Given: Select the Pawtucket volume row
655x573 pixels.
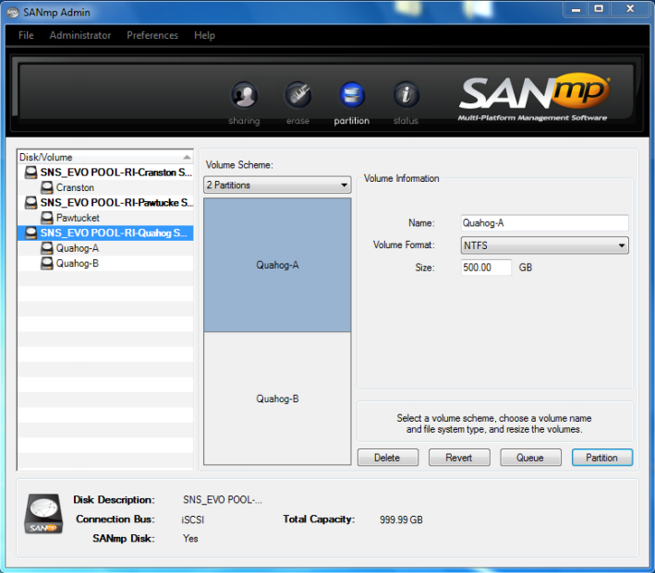Looking at the screenshot, I should coord(105,218).
